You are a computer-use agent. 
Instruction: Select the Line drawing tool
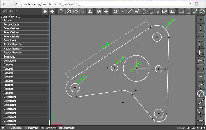click(x=129, y=11)
